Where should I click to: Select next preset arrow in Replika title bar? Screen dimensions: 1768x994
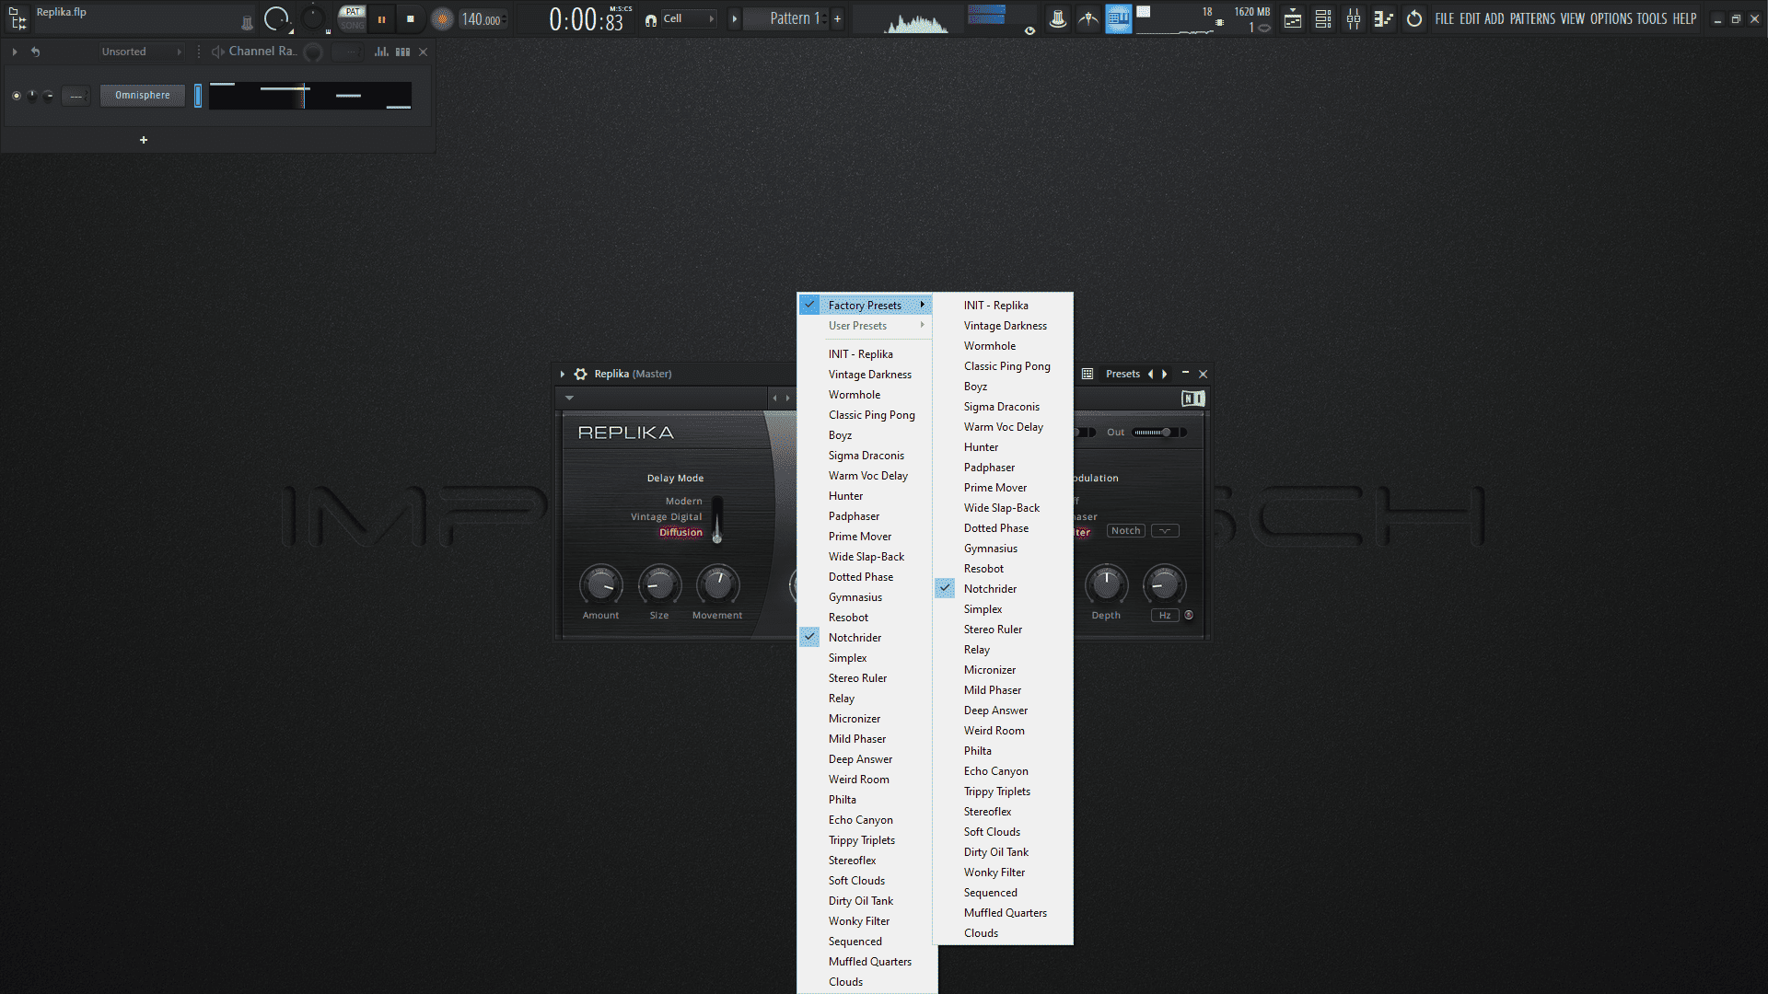pos(1165,374)
